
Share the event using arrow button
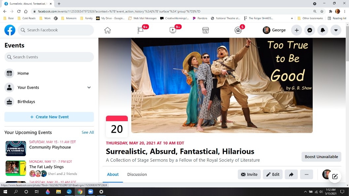tap(291, 175)
